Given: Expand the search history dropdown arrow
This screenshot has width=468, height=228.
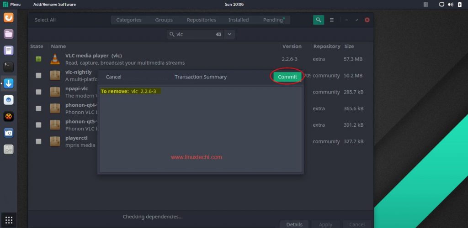Looking at the screenshot, I should click(x=229, y=35).
